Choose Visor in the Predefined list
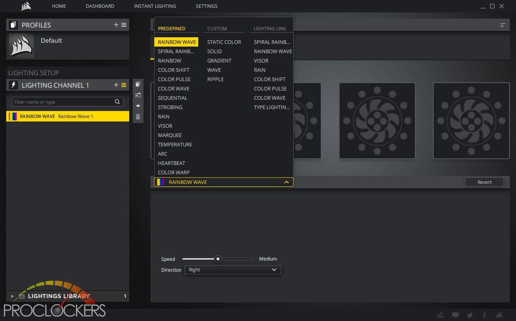Screen dimensions: 516x321 coord(165,126)
